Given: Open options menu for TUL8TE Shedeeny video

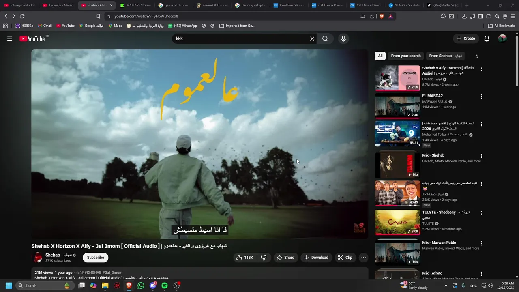Looking at the screenshot, I should click(481, 213).
